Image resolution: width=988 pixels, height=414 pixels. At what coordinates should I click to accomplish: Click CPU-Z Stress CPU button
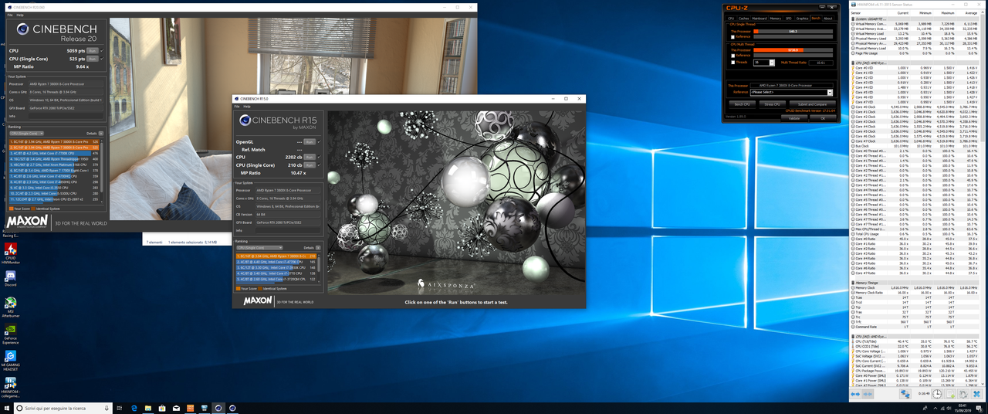pos(772,104)
